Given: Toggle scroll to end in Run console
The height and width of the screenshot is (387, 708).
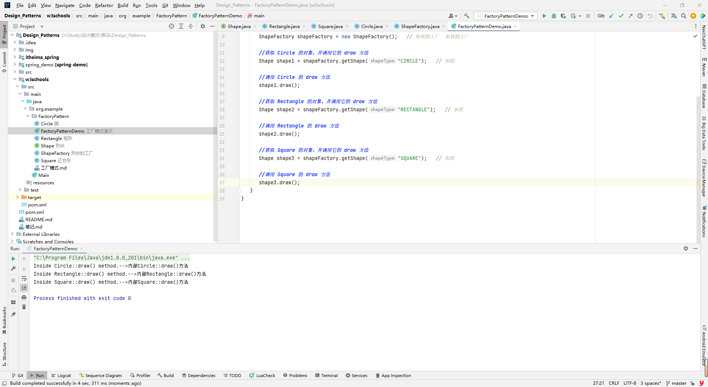Looking at the screenshot, I should point(24,288).
